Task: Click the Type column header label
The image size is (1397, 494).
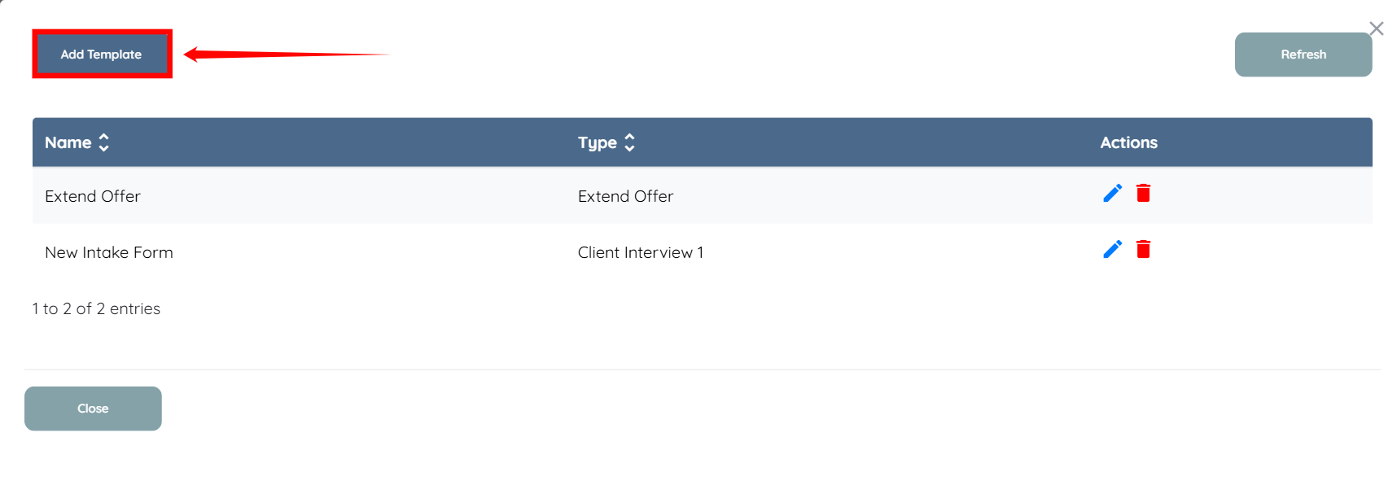Action: [x=597, y=142]
